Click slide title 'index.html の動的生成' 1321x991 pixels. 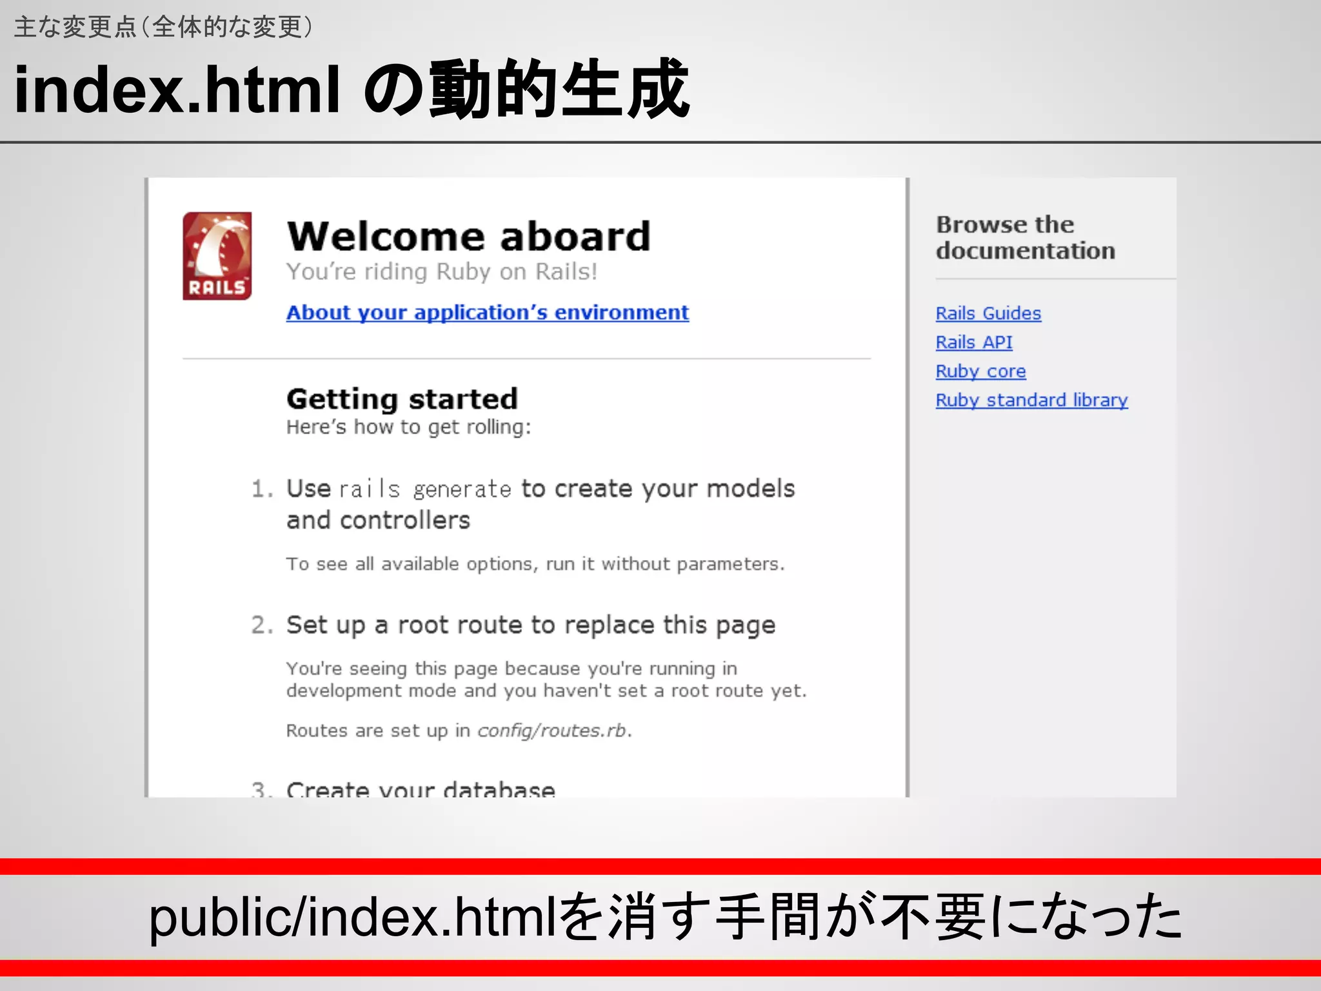pyautogui.click(x=352, y=88)
